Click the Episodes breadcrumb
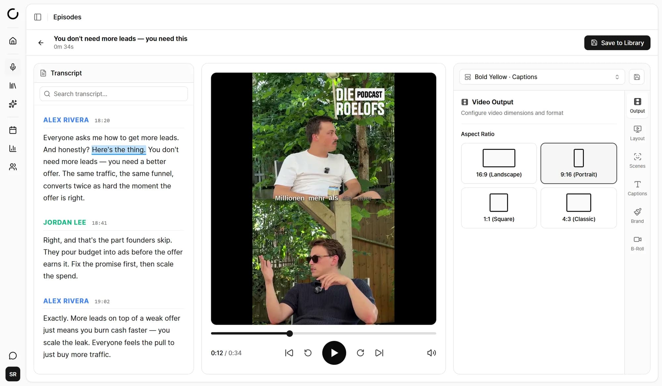Viewport: 662px width, 386px height. [x=67, y=17]
